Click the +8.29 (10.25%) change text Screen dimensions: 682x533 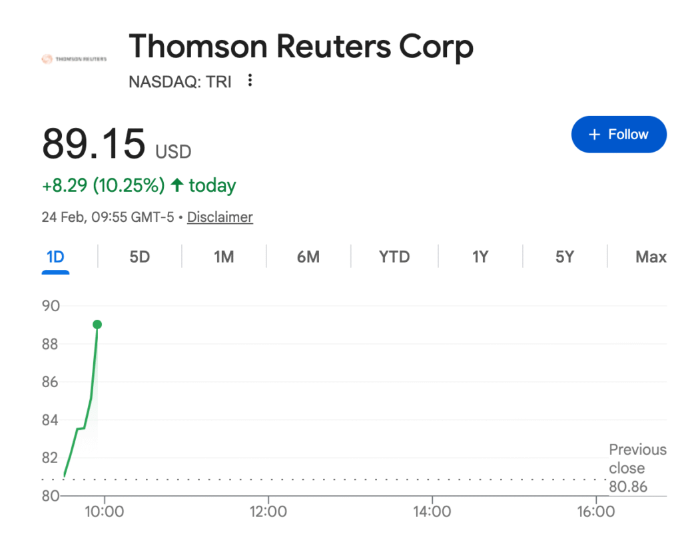103,185
